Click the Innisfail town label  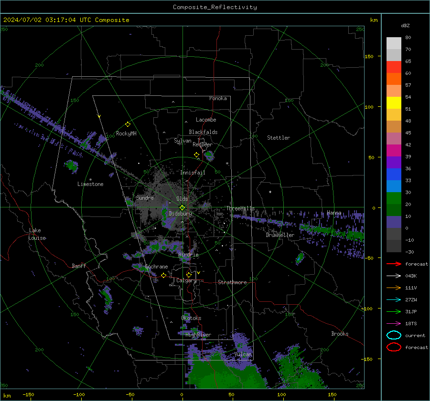point(193,173)
